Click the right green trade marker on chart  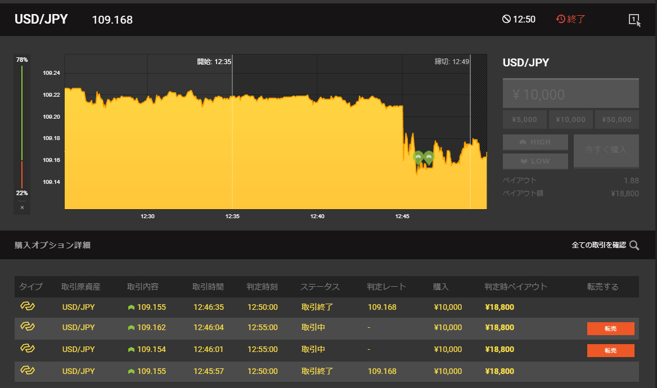[x=429, y=157]
